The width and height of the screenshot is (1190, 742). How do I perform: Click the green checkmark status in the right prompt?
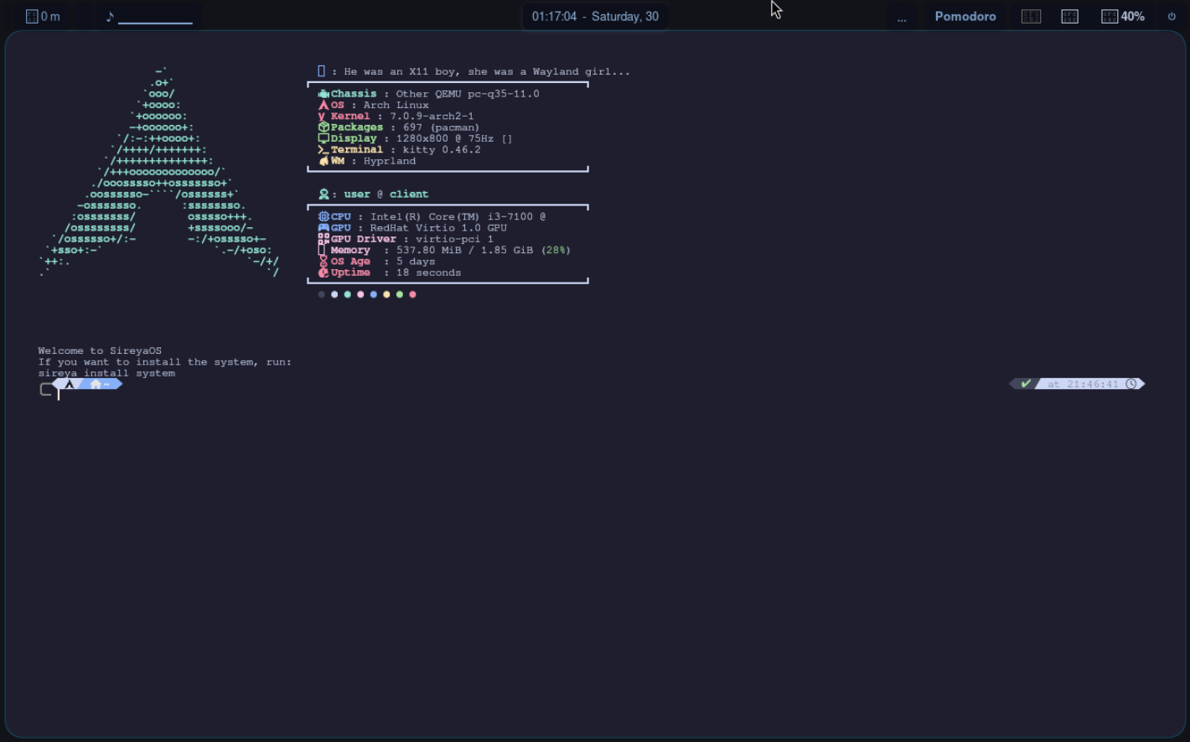pyautogui.click(x=1026, y=384)
